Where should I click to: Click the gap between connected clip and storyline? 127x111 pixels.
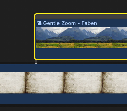point(82,62)
